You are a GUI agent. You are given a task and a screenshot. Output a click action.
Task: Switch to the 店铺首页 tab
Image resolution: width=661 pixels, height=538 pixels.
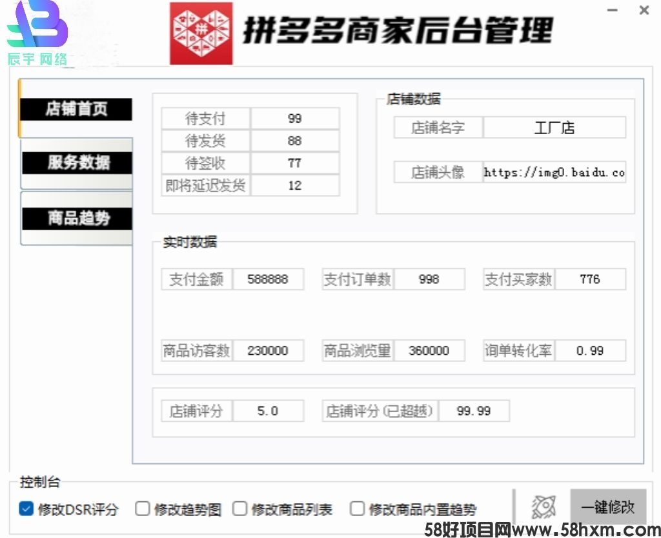(76, 108)
